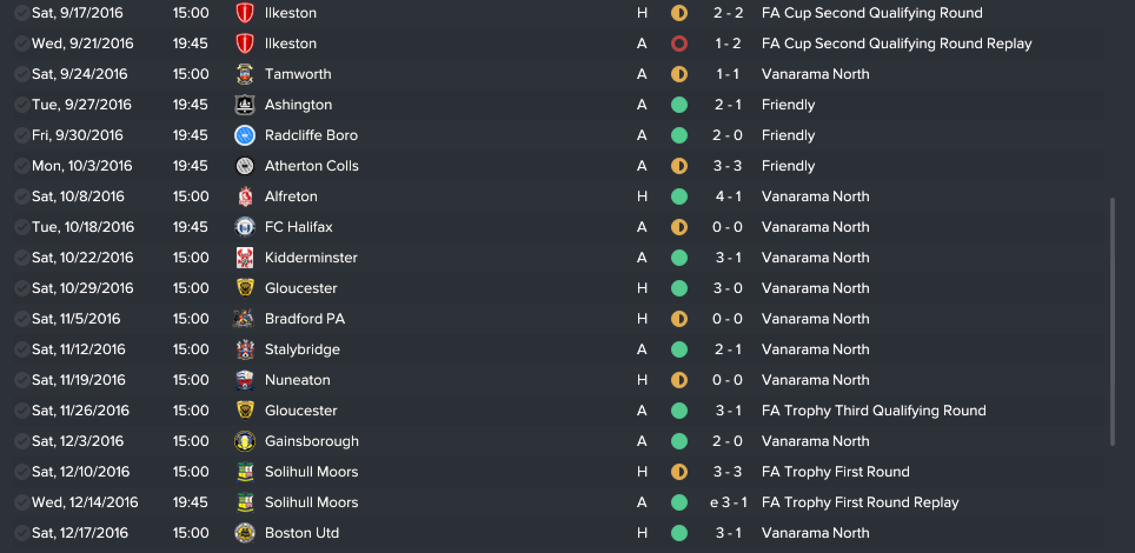This screenshot has height=553, width=1135.
Task: Select the Boston Utd club crest
Action: point(244,533)
